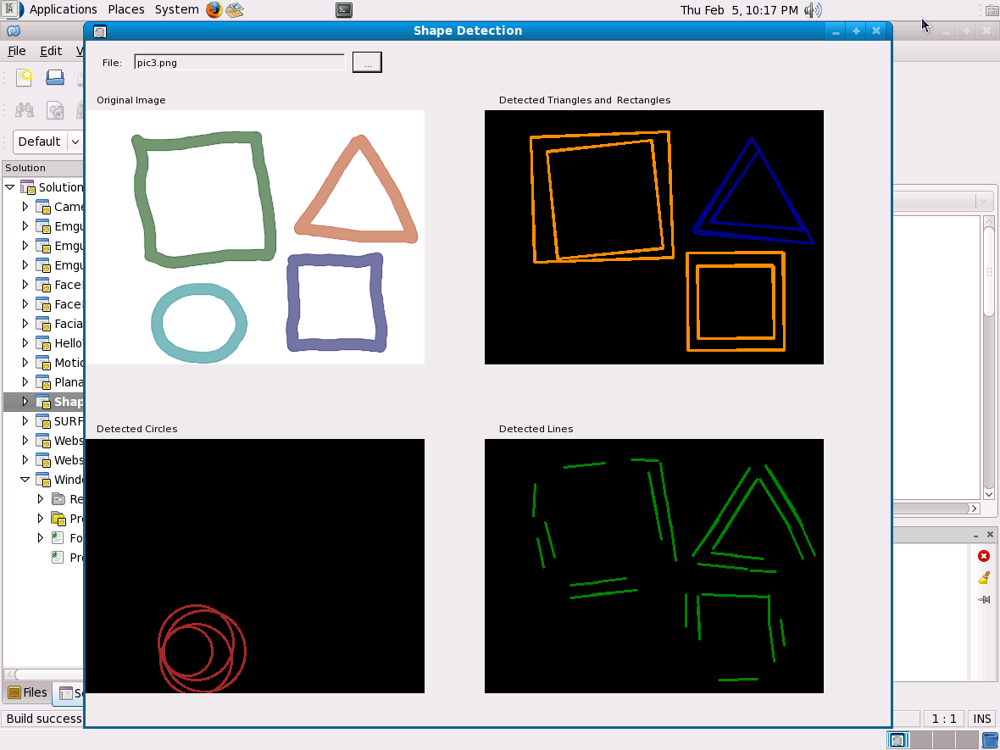Open the System menu

tap(176, 9)
